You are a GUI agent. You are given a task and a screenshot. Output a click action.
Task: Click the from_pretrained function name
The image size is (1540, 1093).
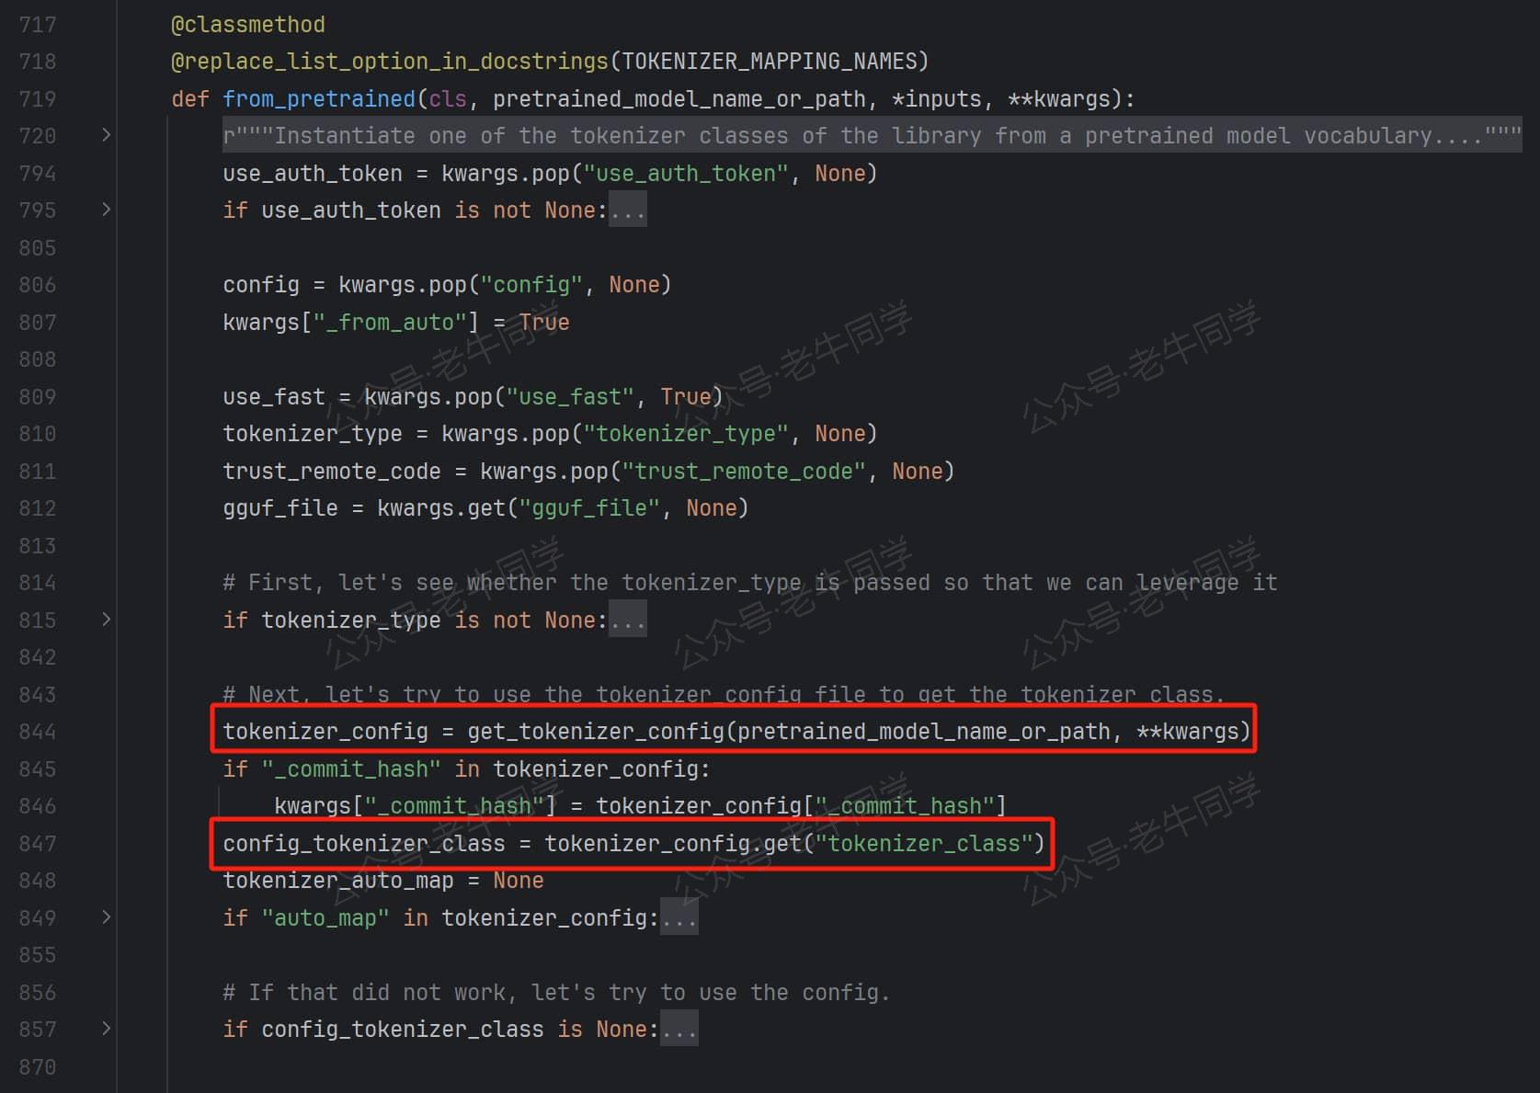319,99
